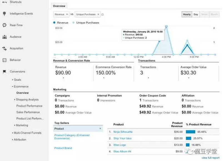
Task: Click the view full report link
Action: coord(210,158)
